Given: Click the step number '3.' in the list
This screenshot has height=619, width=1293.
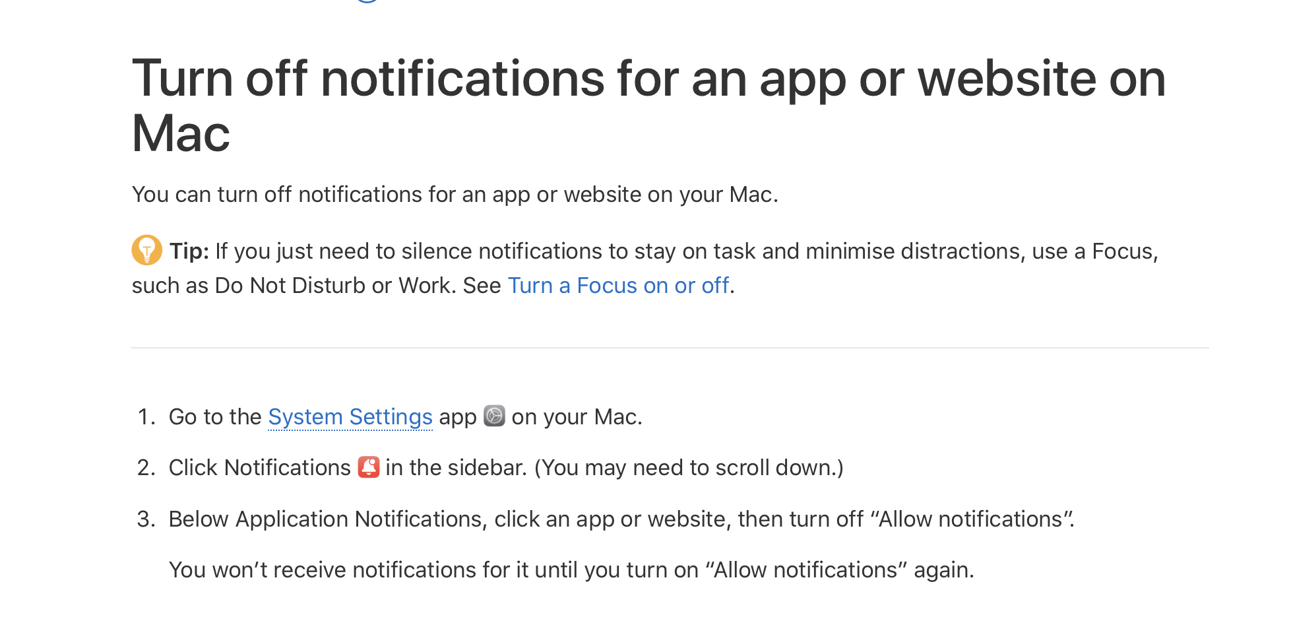Looking at the screenshot, I should [146, 519].
